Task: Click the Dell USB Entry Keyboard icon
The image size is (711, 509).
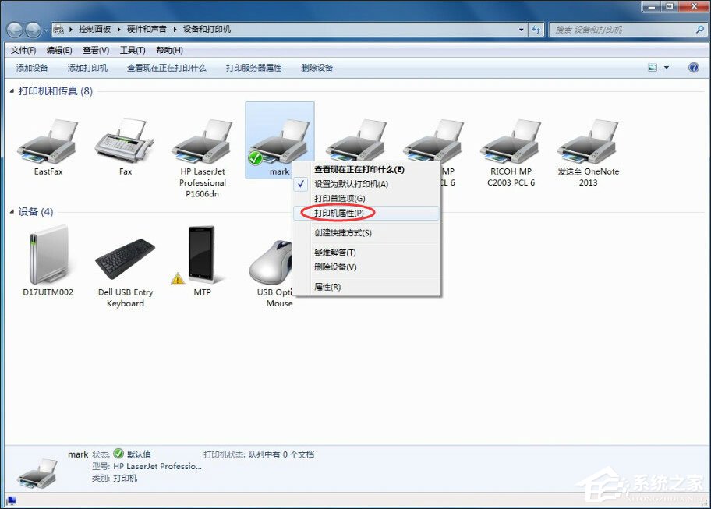Action: coord(124,257)
